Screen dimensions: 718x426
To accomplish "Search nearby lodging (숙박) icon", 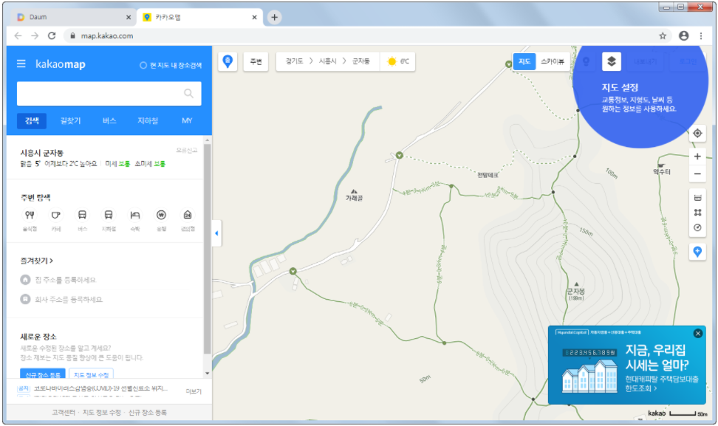I will tap(135, 215).
